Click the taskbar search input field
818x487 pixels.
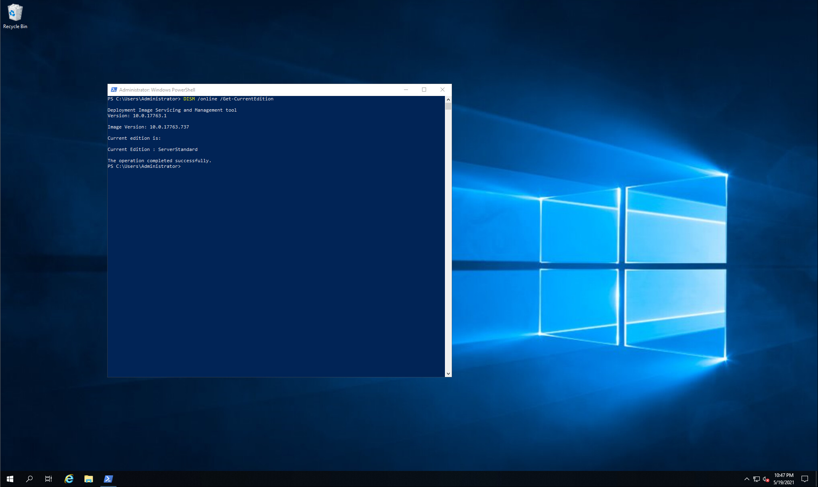tap(29, 478)
